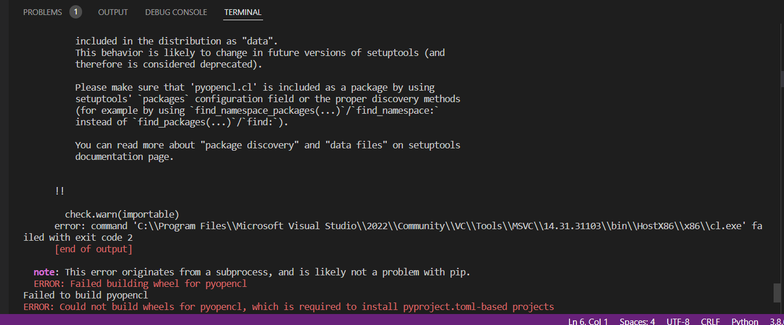Viewport: 784px width, 325px height.
Task: Click the 'Failed building wheel for pyopencl' line
Action: point(140,284)
